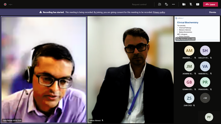221x124 pixels.
Task: Click the muted mic icon beside Farhan Ahmed
Action: tap(102, 120)
